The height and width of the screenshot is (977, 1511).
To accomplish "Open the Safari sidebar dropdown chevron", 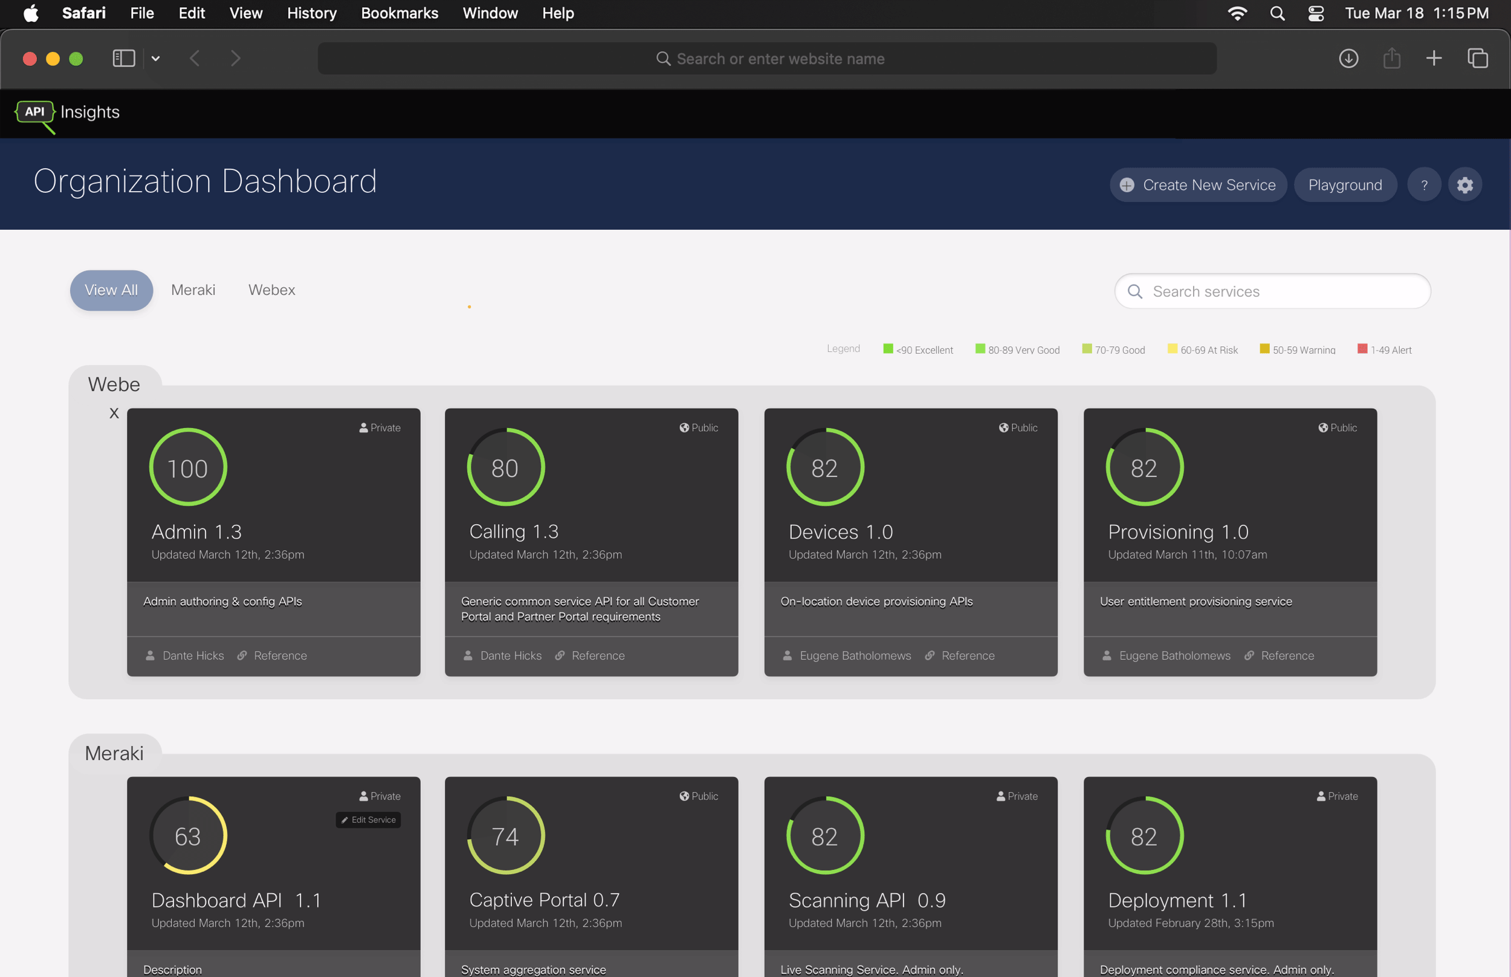I will point(155,59).
